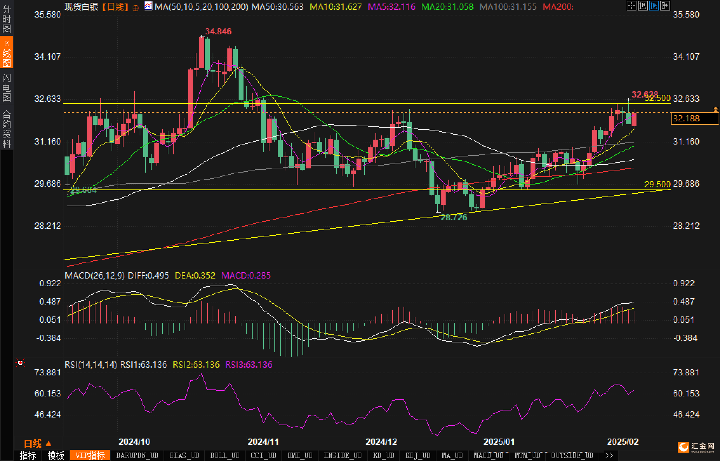The image size is (720, 461).
Task: Switch to the 指标 tab in the bottom bar
Action: pyautogui.click(x=28, y=455)
